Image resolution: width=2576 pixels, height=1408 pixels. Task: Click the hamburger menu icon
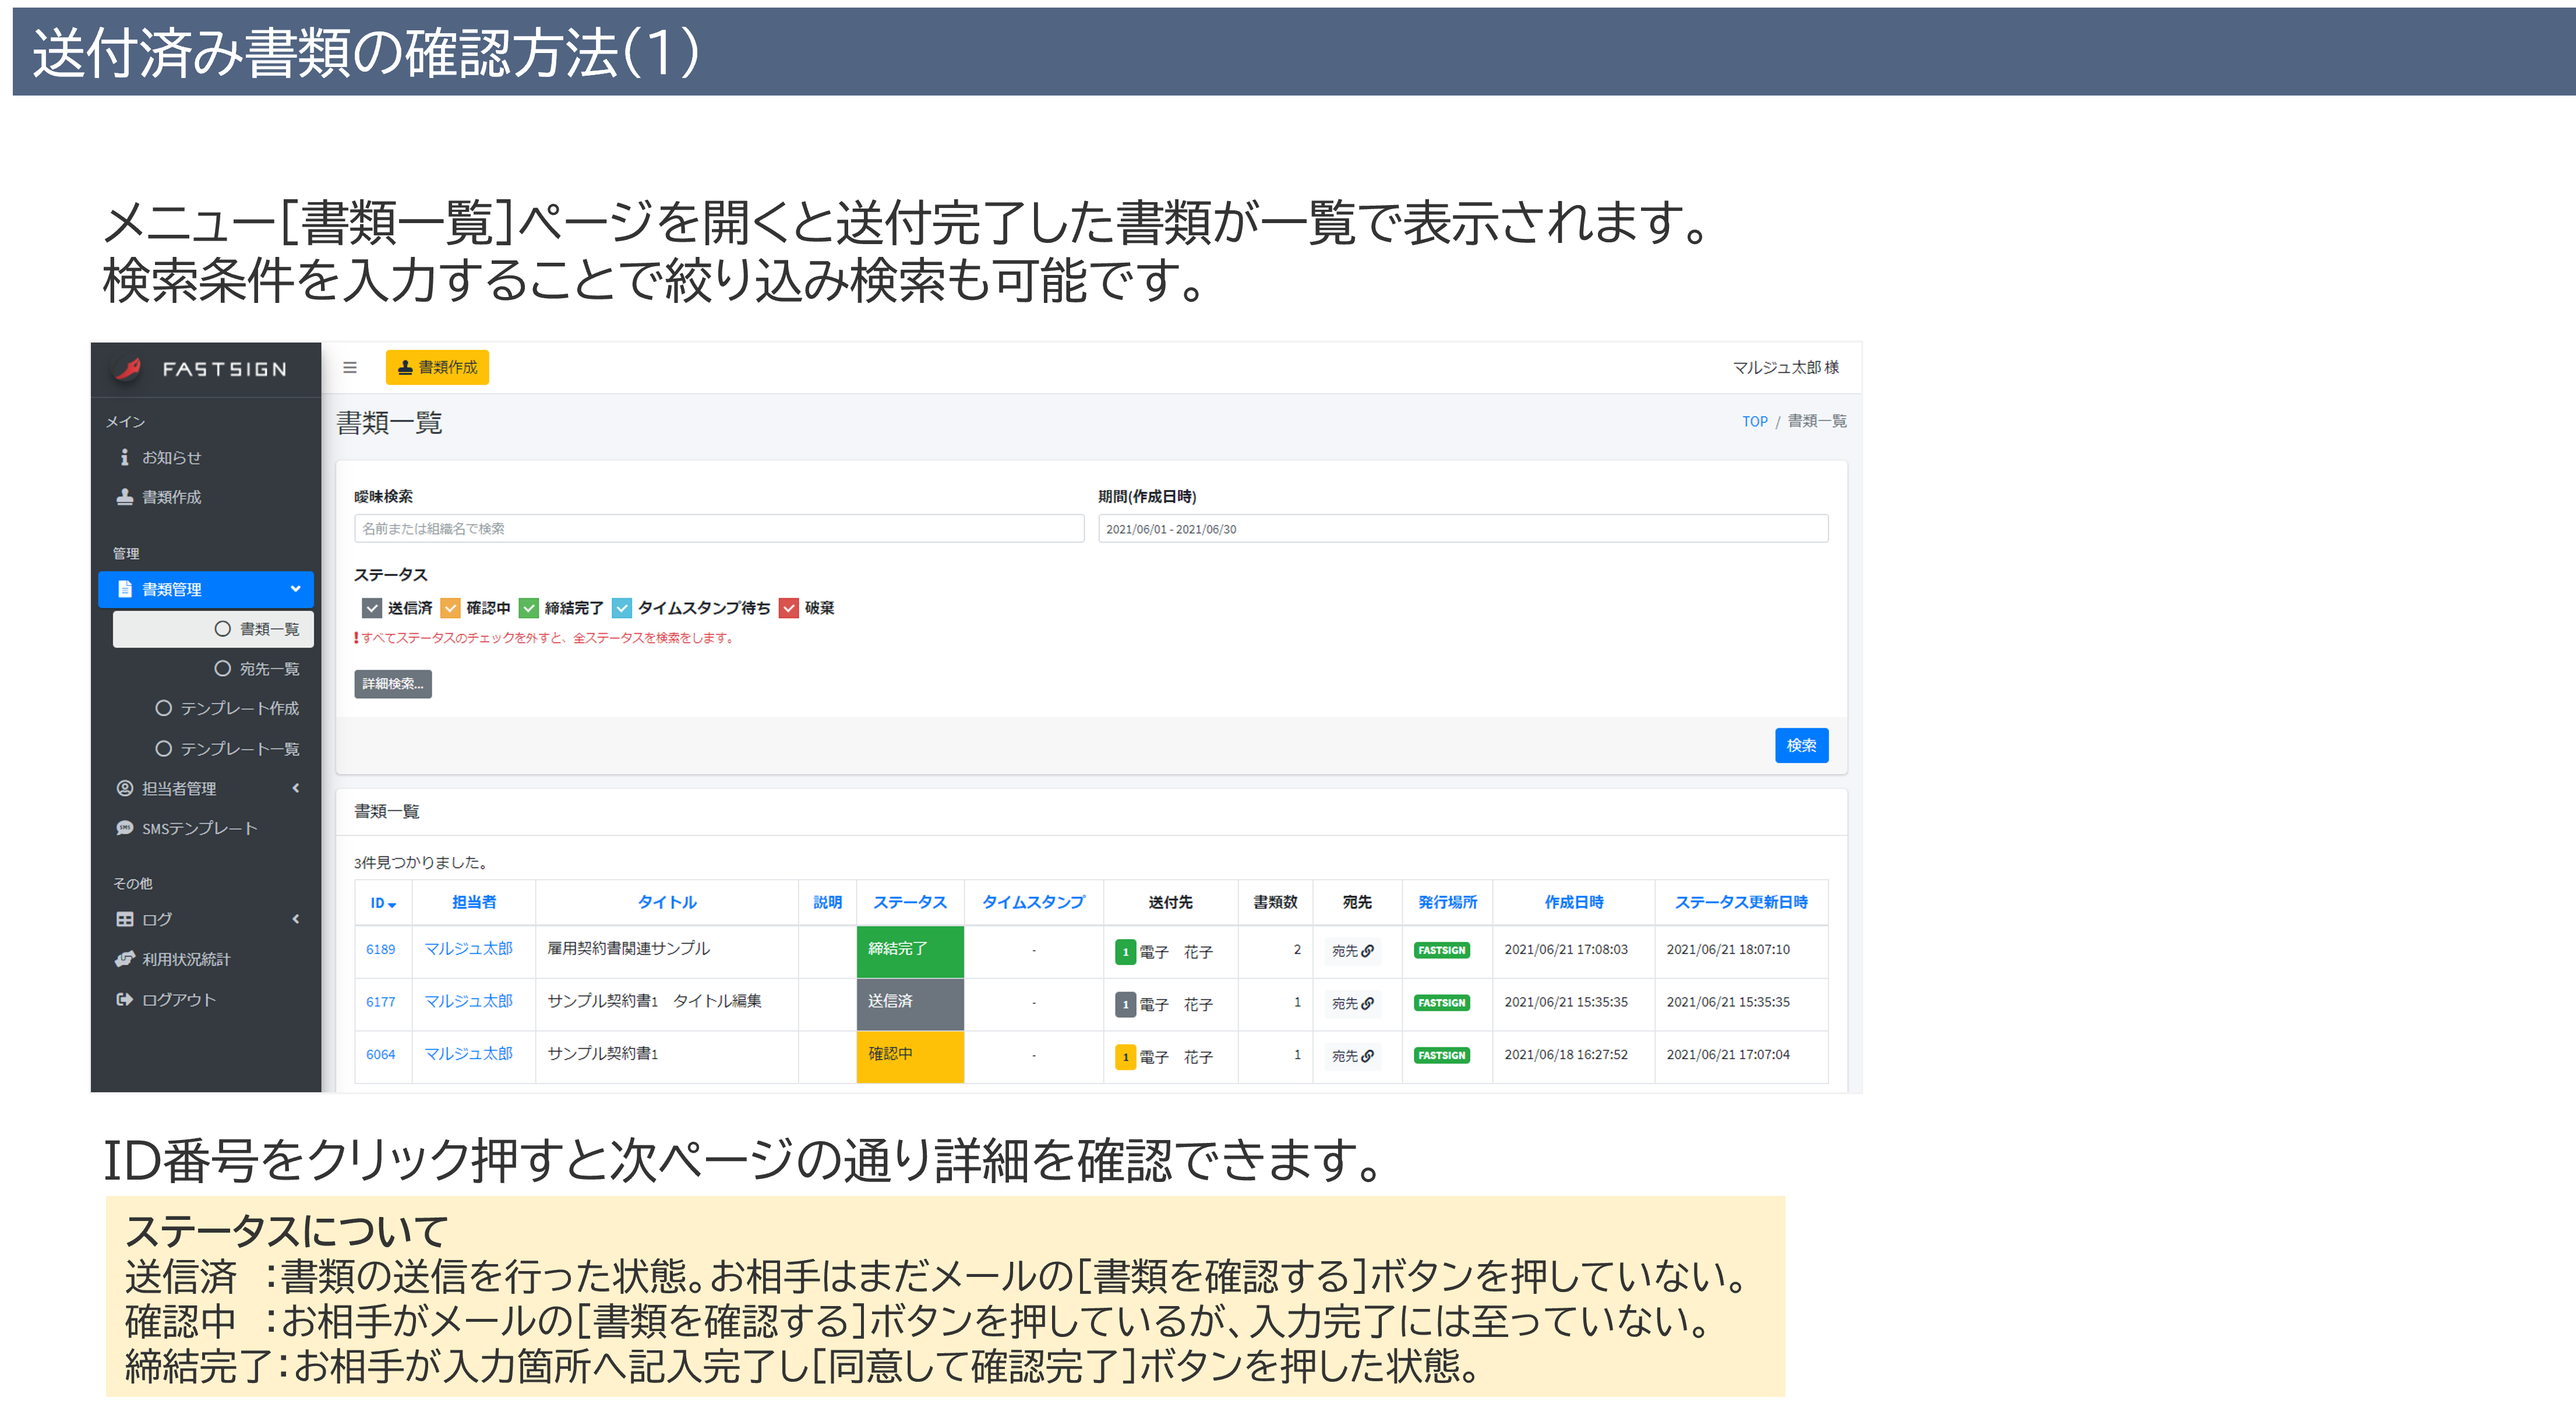click(350, 367)
